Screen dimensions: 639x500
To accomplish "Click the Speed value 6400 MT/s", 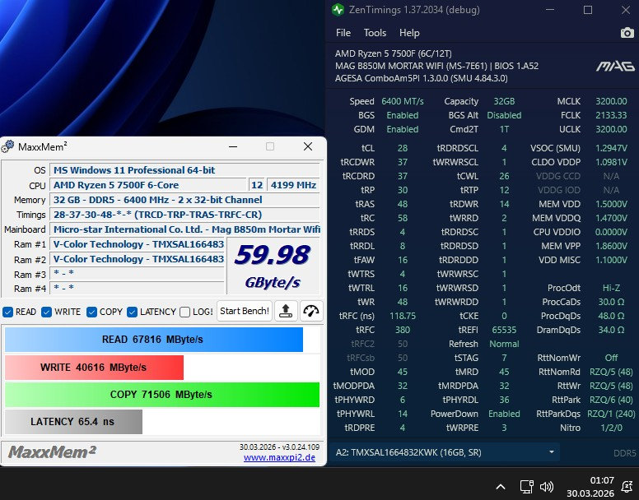I will point(402,101).
